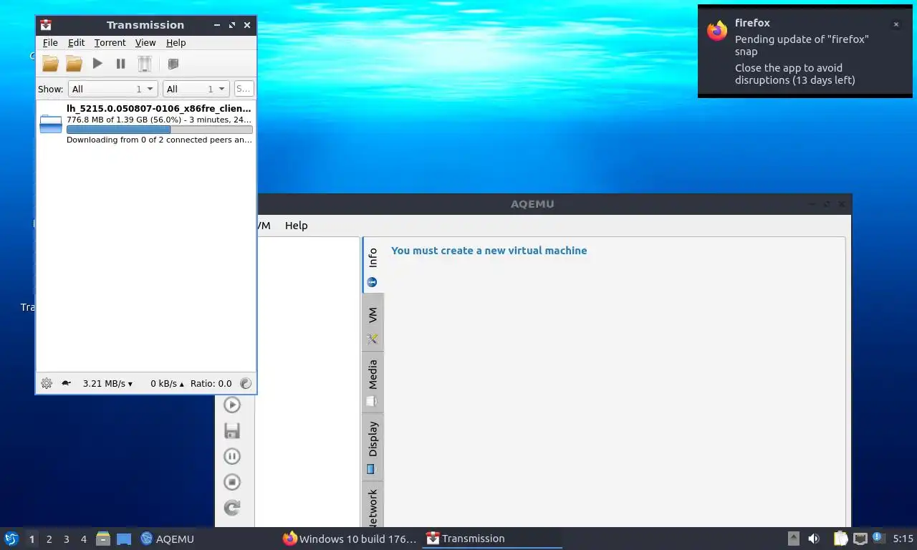Screen dimensions: 917x550
Task: Switch to workspace 1
Action: click(32, 539)
